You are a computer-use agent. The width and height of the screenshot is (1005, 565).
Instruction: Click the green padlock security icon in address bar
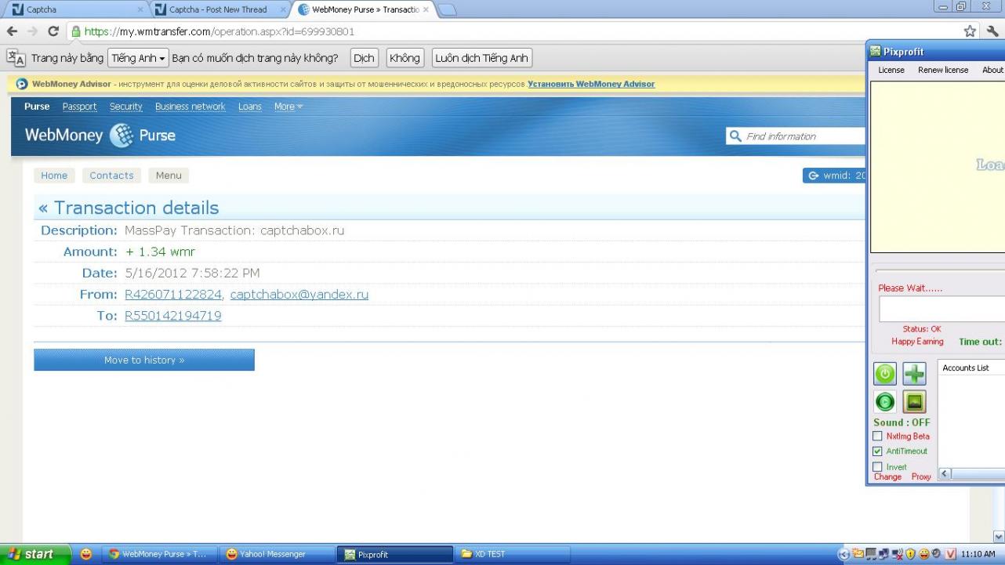76,31
